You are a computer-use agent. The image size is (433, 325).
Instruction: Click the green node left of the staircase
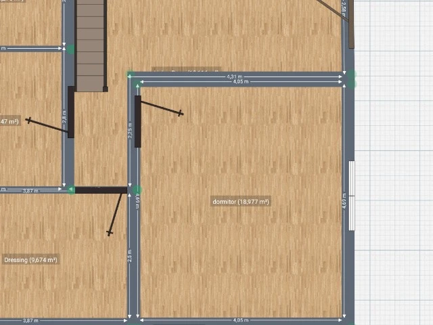[x=70, y=49]
